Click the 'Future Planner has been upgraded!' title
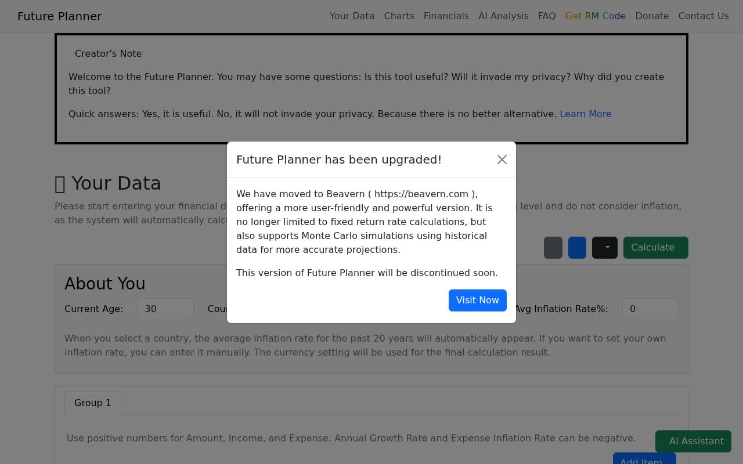This screenshot has height=464, width=743. click(339, 159)
